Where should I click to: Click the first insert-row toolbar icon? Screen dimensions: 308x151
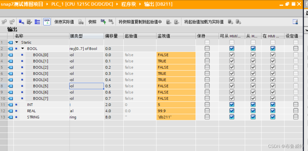point(4,22)
